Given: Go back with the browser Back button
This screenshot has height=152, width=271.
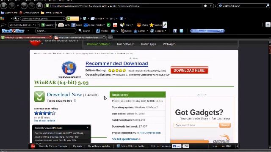Looking at the screenshot, I should click(4, 5).
